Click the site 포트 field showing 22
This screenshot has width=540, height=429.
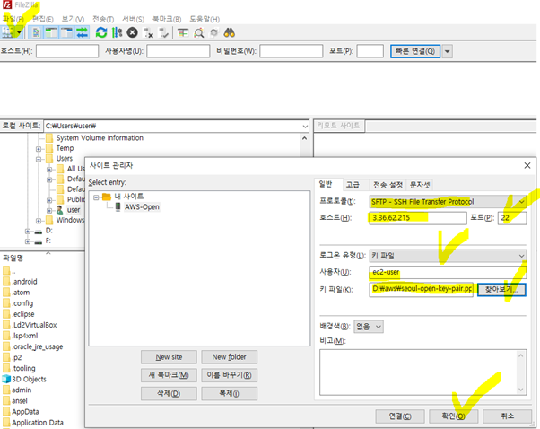(x=512, y=218)
